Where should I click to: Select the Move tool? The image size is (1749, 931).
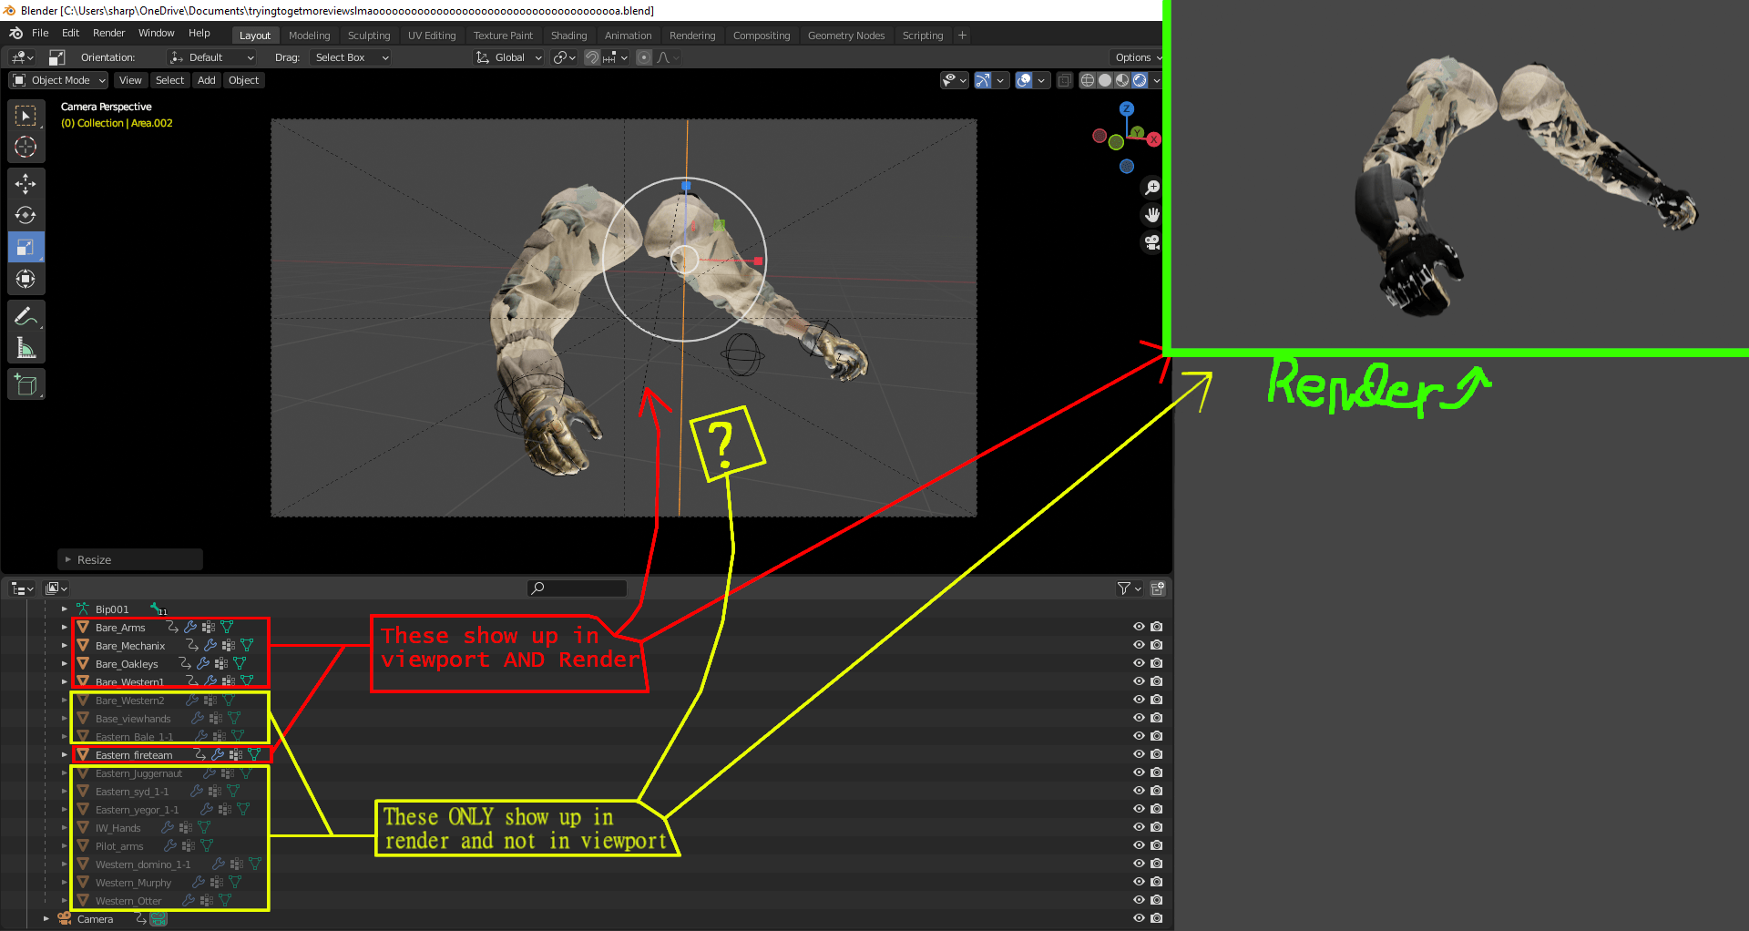pos(26,183)
